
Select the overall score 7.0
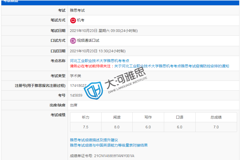point(216,127)
